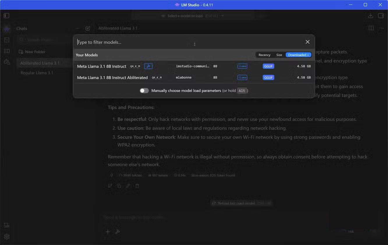Click Q4_K_M badge on the lmstudio-community row
This screenshot has width=388, height=245.
tap(135, 66)
